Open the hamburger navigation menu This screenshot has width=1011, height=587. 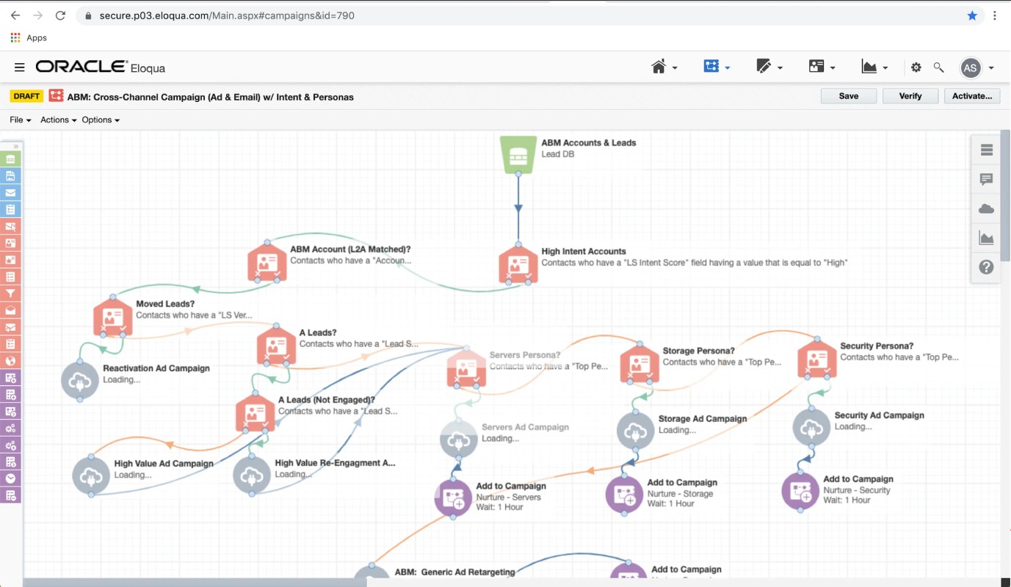tap(20, 68)
